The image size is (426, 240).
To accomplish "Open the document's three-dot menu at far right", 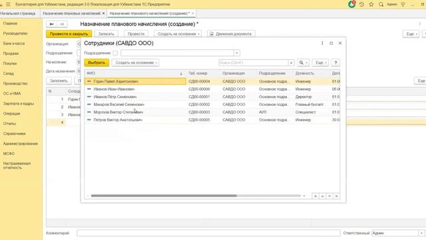I will coord(420,24).
